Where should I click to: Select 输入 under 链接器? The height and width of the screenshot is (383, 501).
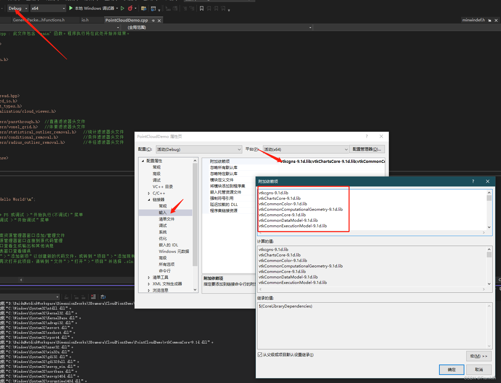(163, 213)
